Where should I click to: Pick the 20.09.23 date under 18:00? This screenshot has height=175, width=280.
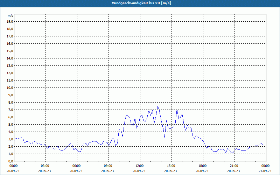pos(202,171)
